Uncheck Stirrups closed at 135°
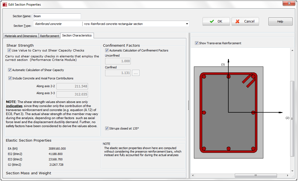Image resolution: width=298 pixels, height=181 pixels. tap(107, 128)
